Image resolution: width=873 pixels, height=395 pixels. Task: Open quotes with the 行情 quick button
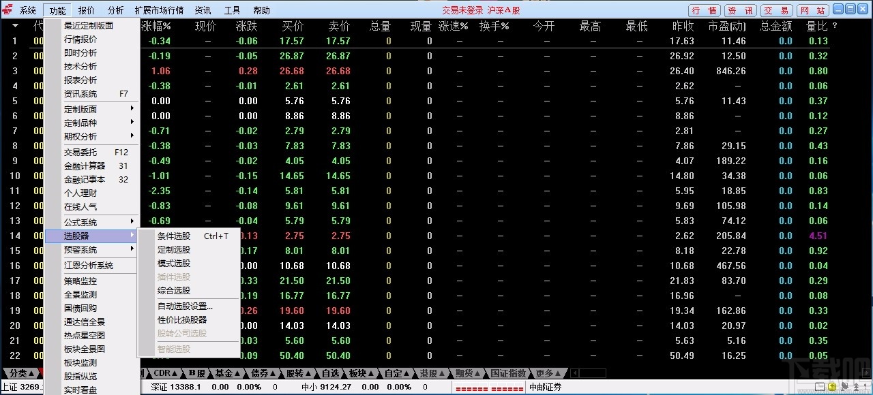click(704, 10)
